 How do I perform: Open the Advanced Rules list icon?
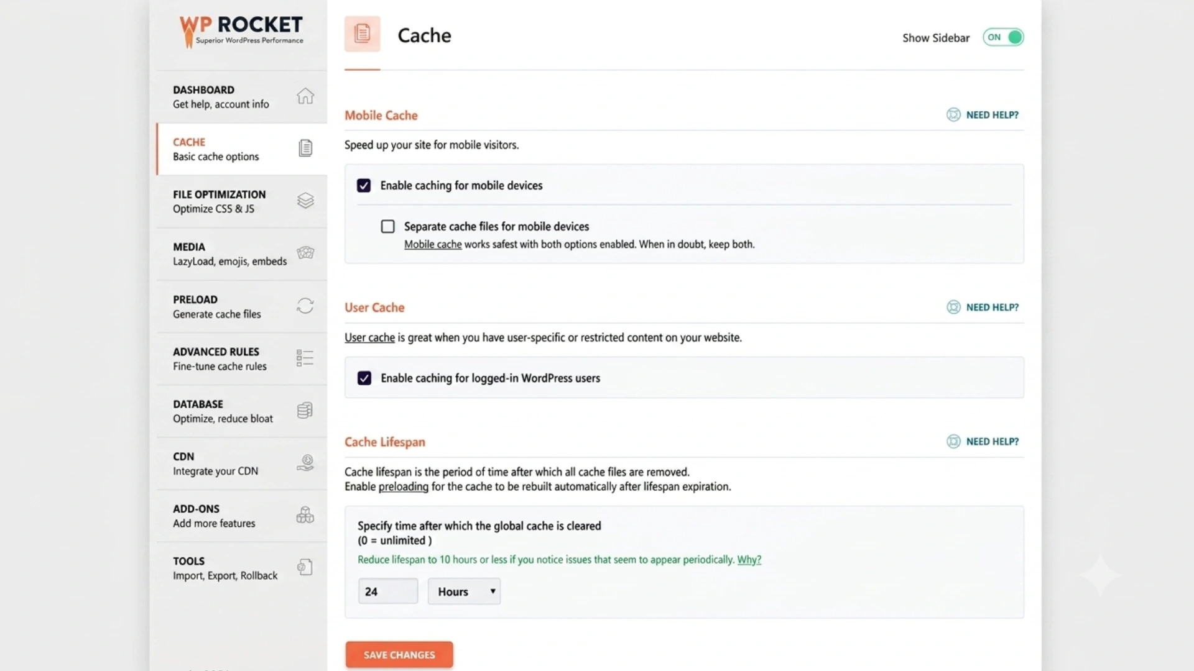[305, 358]
